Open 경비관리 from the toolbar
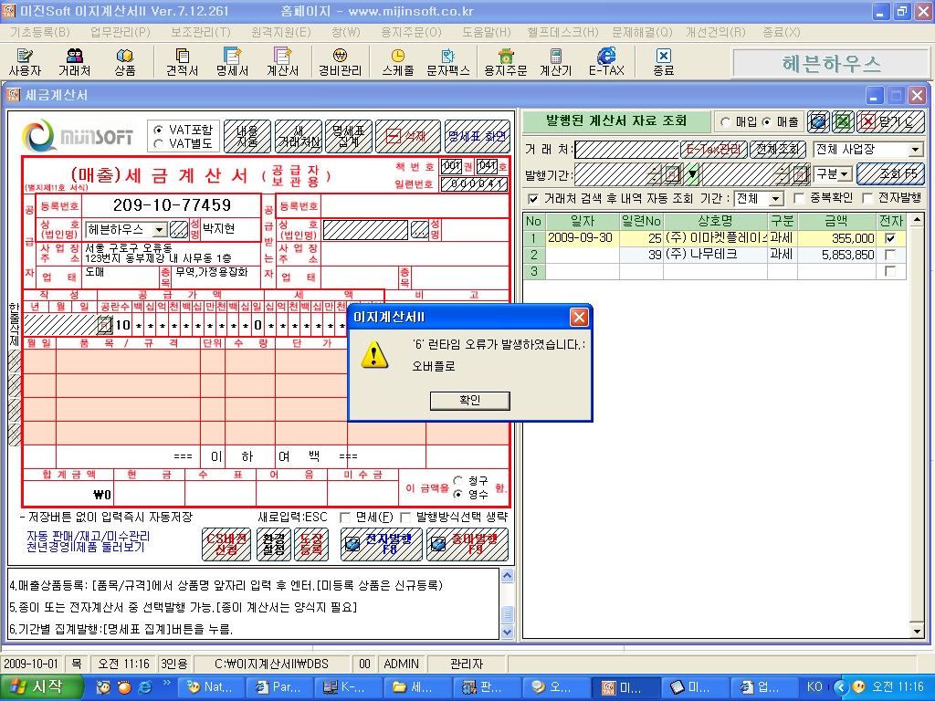The image size is (935, 701). pos(340,62)
